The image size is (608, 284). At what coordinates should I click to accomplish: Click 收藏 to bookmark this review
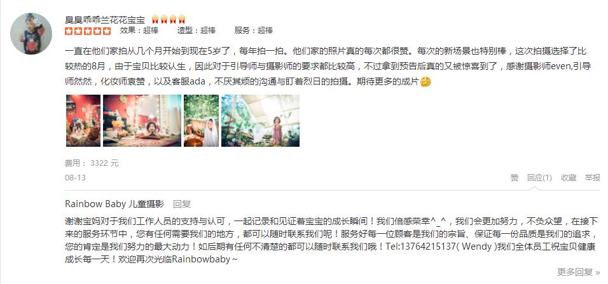[x=569, y=178]
